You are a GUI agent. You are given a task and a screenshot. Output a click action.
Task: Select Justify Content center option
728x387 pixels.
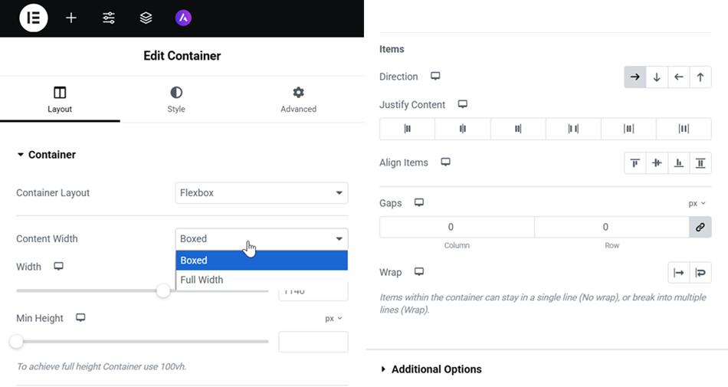462,129
